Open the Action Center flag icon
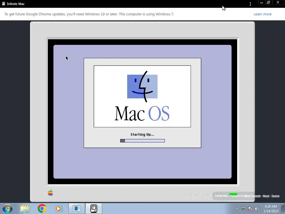This screenshot has height=214, width=285. [x=250, y=209]
